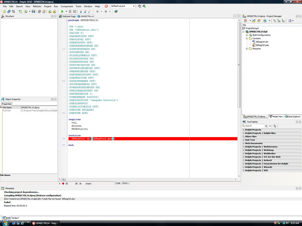Click the editor horizontal scrollbar thumb

pos(63,179)
